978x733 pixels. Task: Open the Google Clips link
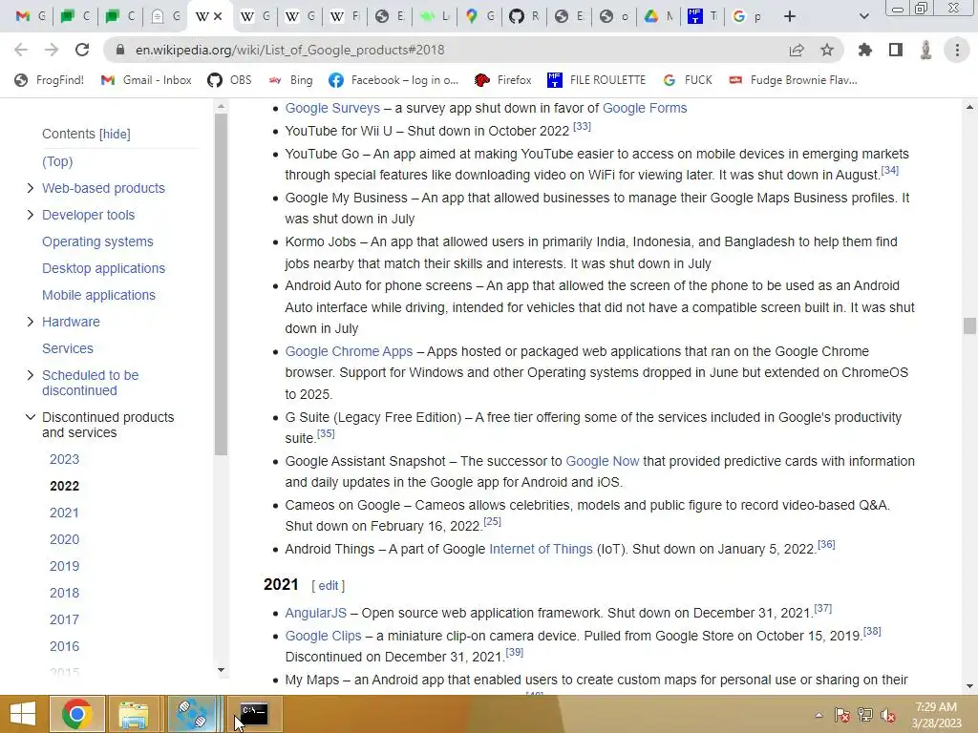click(x=323, y=636)
